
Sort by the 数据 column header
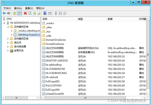click(x=122, y=19)
